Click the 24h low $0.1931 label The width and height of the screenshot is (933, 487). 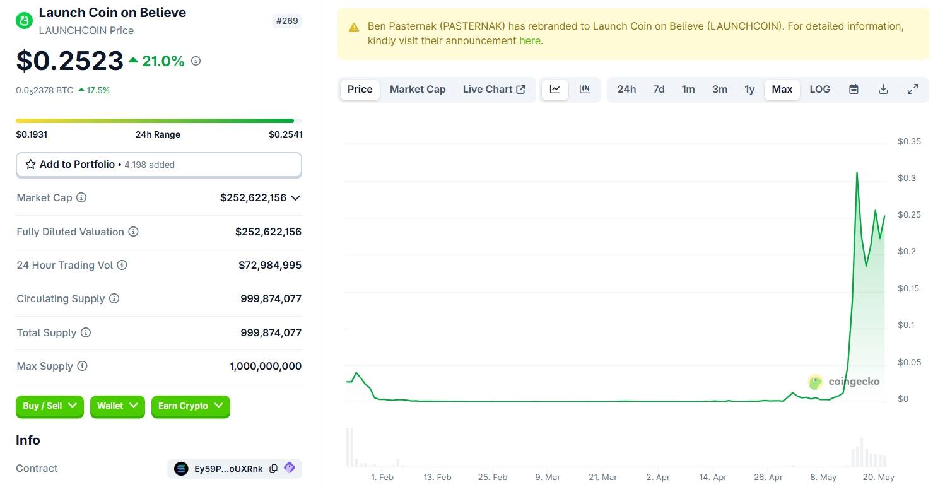tap(32, 134)
